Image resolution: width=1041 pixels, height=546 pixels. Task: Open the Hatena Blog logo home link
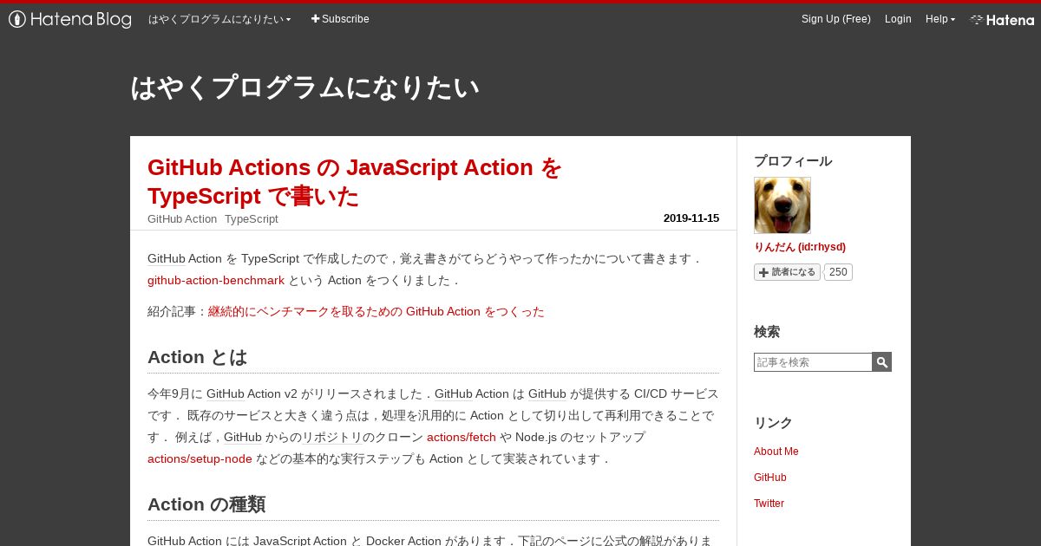coord(70,19)
